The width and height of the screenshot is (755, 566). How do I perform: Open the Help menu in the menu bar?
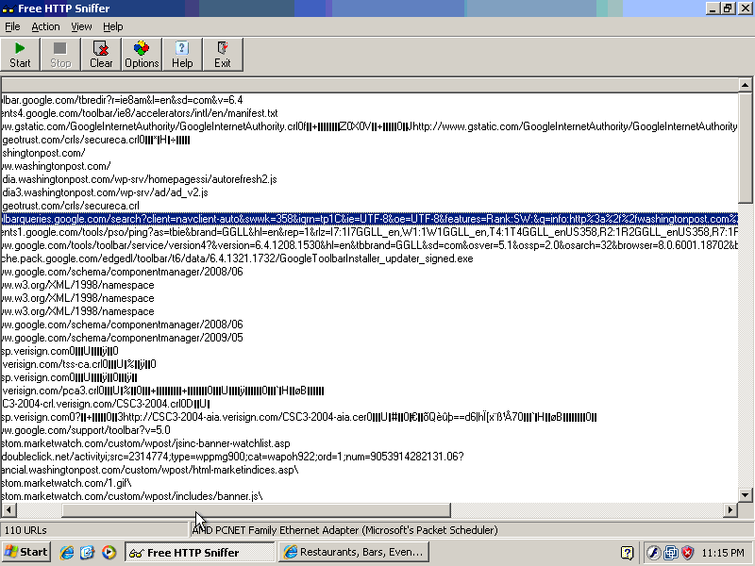pyautogui.click(x=113, y=27)
